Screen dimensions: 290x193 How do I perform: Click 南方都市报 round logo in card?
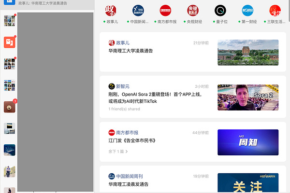click(x=112, y=133)
